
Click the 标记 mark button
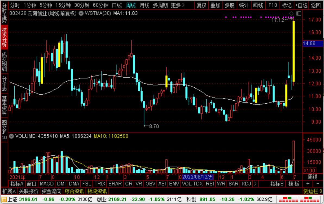coord(287,5)
